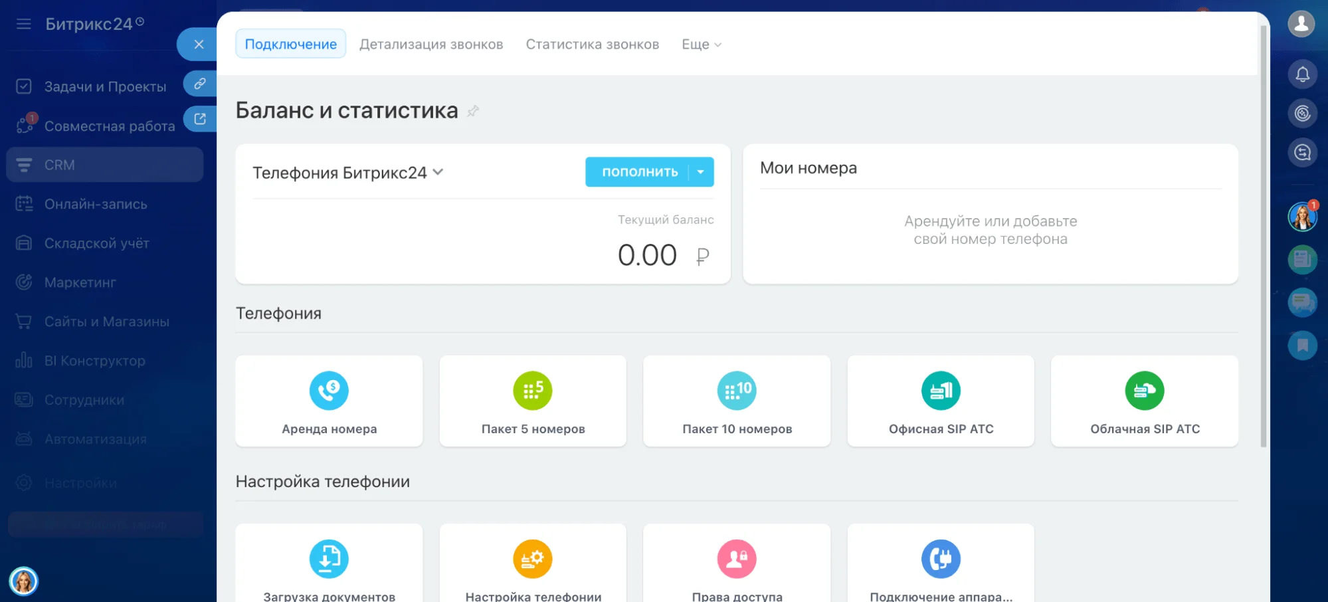Viewport: 1328px width, 602px height.
Task: Click user avatar at bottom left
Action: [x=23, y=581]
